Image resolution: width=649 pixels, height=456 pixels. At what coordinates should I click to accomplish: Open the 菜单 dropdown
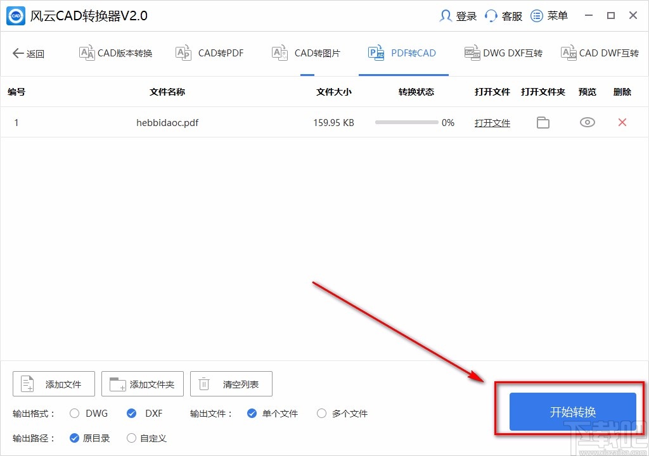(549, 15)
